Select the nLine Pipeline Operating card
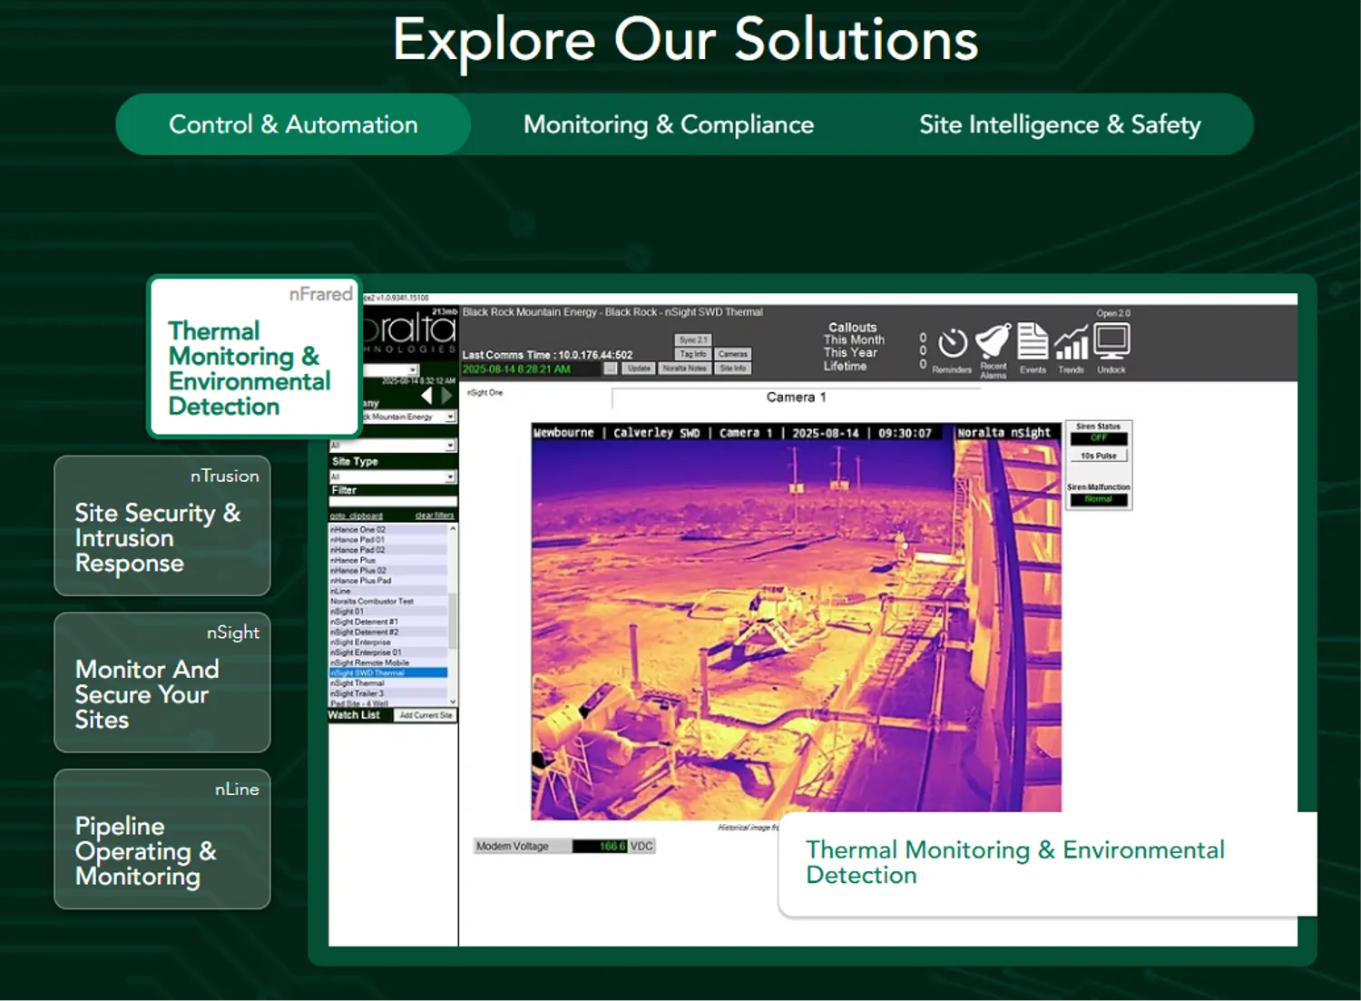Image resolution: width=1361 pixels, height=1001 pixels. [x=162, y=839]
